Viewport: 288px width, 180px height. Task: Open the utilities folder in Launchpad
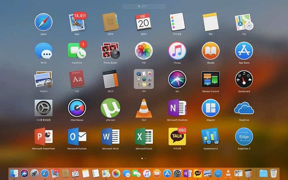pyautogui.click(x=144, y=79)
